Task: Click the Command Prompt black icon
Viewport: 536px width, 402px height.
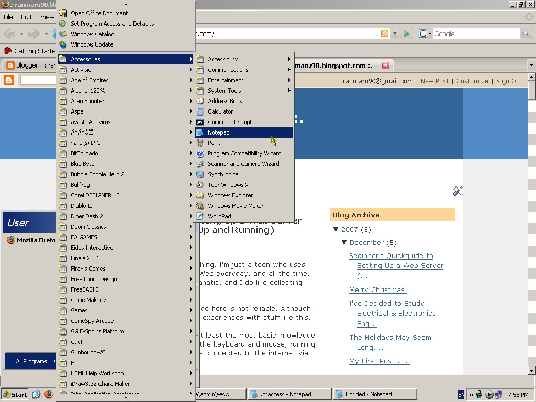Action: pos(200,122)
